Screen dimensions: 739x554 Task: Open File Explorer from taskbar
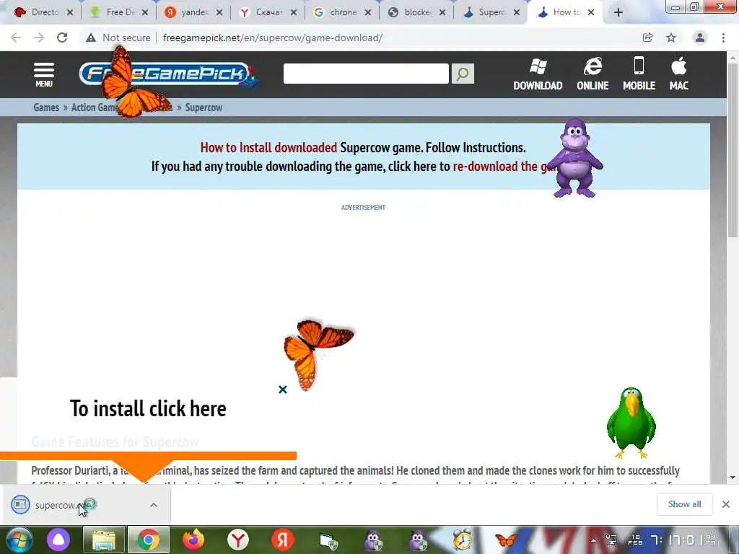pos(104,540)
